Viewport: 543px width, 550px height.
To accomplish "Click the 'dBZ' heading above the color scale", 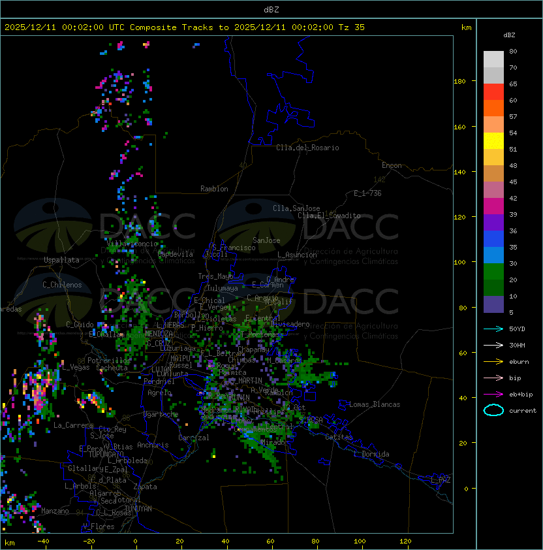I will click(509, 35).
